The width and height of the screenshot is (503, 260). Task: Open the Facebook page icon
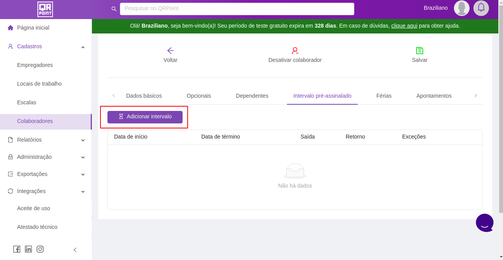pos(17,249)
